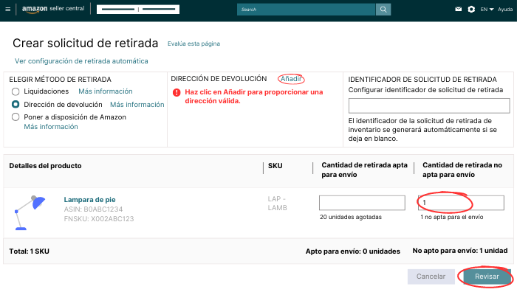Open the Lampara de pie product link
Image resolution: width=517 pixels, height=295 pixels.
(89, 200)
